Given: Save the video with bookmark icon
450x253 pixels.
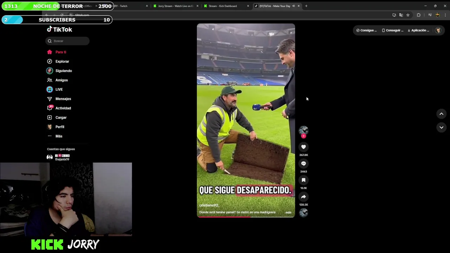Looking at the screenshot, I should [x=303, y=180].
